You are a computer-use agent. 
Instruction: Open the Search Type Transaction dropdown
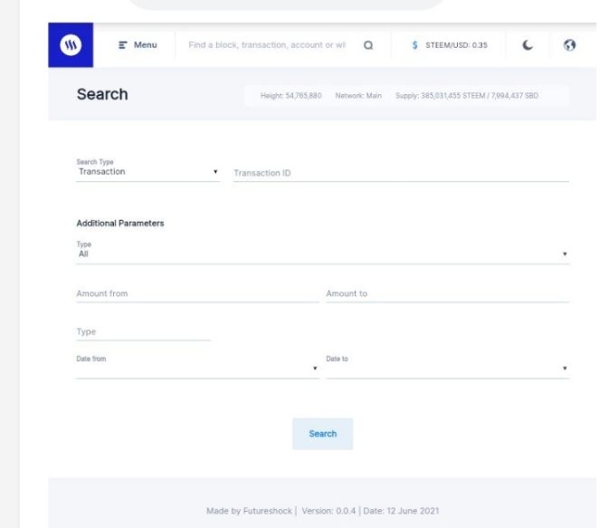(x=147, y=171)
